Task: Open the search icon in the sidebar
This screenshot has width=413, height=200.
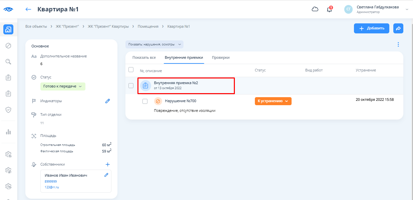Action: 9,61
